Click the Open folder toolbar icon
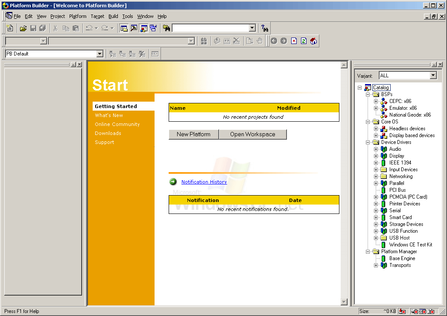The height and width of the screenshot is (316, 447). 23,28
